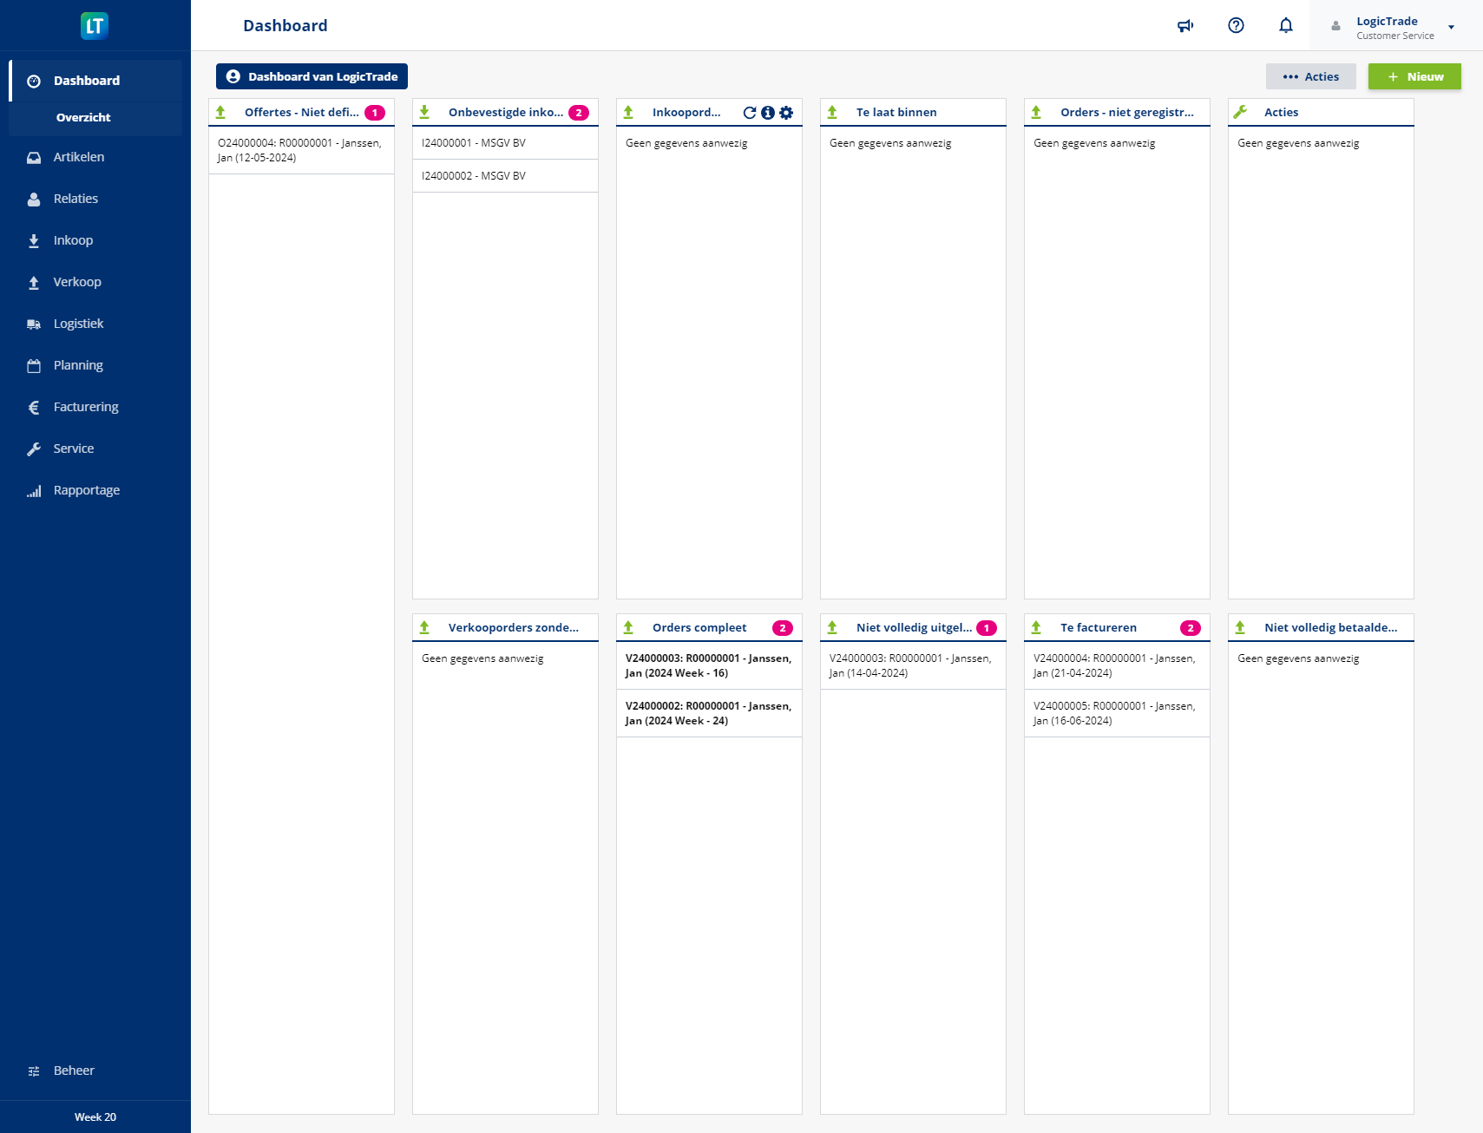The height and width of the screenshot is (1133, 1483).
Task: Open Beheer settings in the sidebar
Action: [95, 1071]
